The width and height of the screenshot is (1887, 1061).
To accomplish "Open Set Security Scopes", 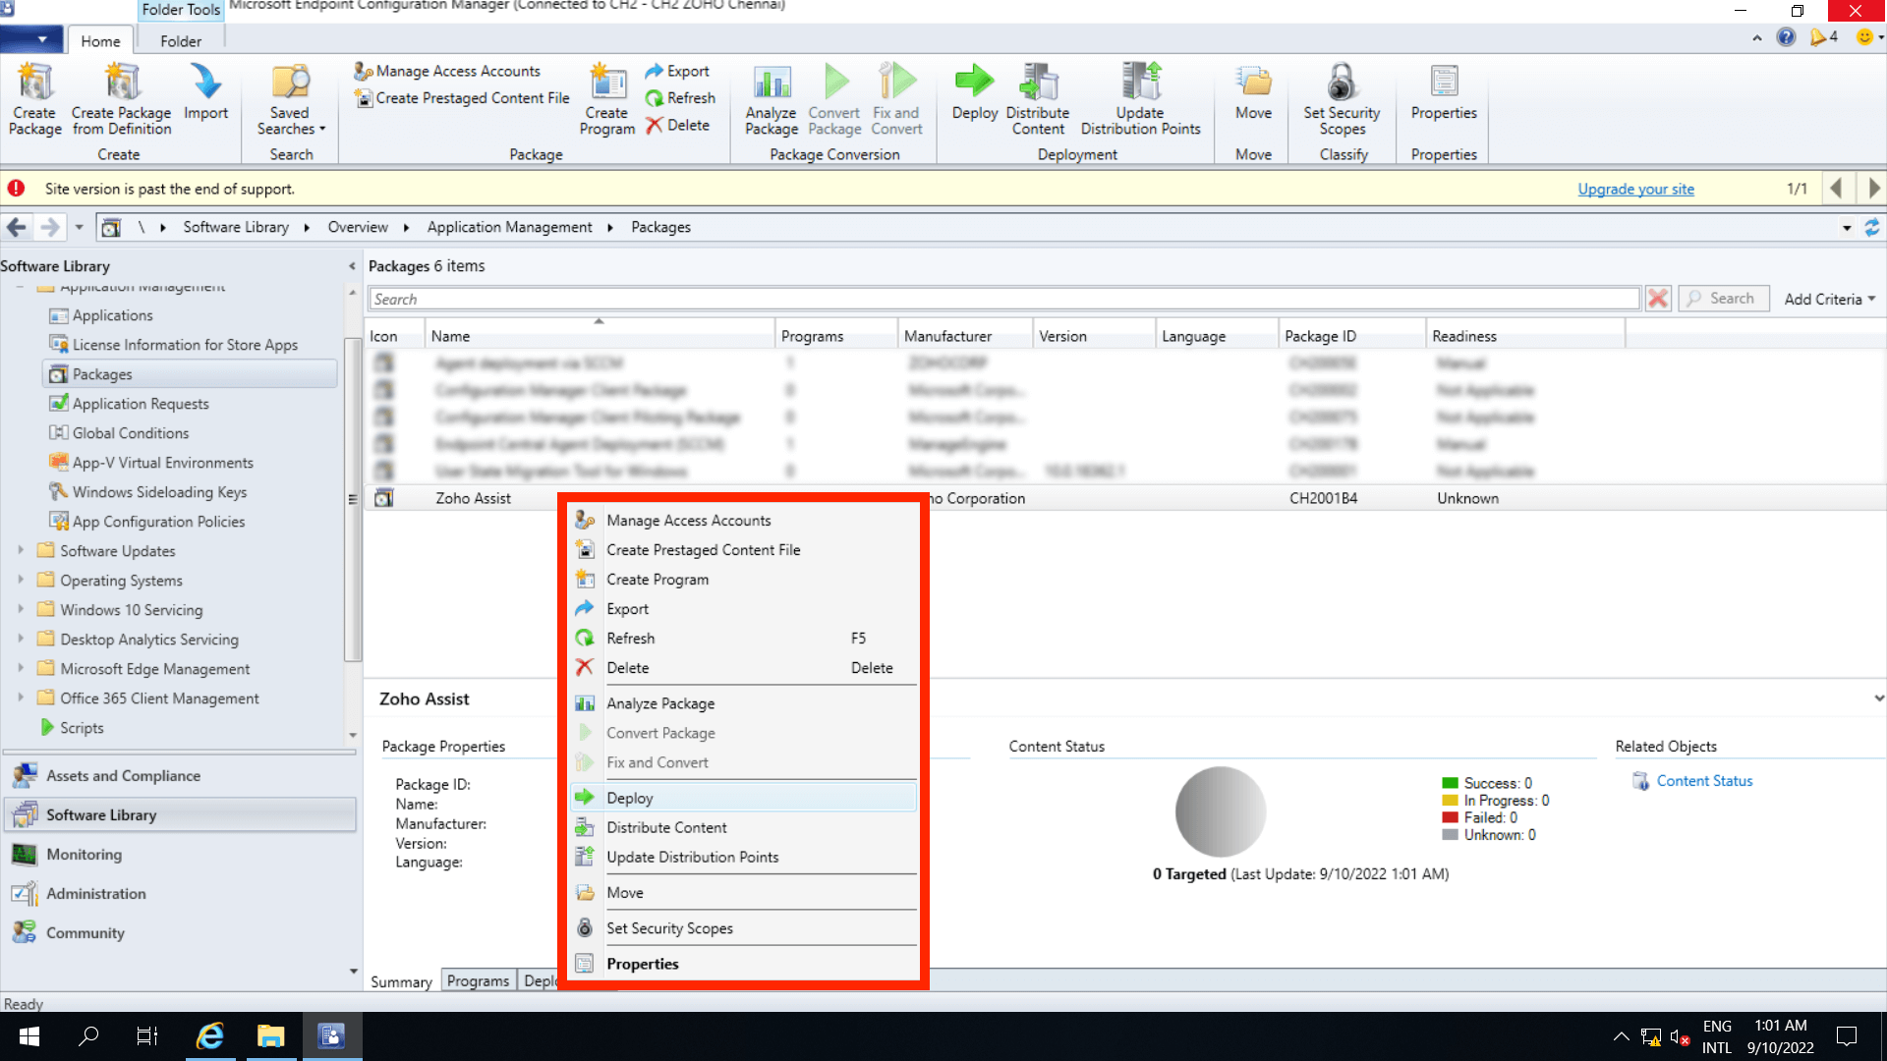I will point(1342,98).
